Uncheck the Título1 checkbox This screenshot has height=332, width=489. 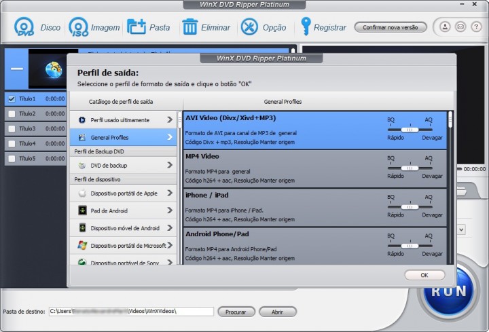(x=12, y=99)
